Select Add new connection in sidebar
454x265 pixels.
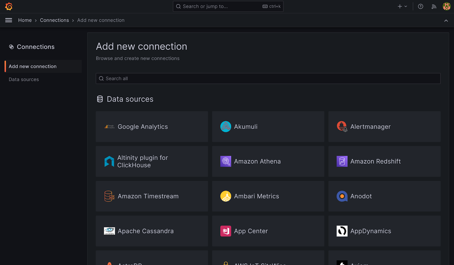[43, 66]
